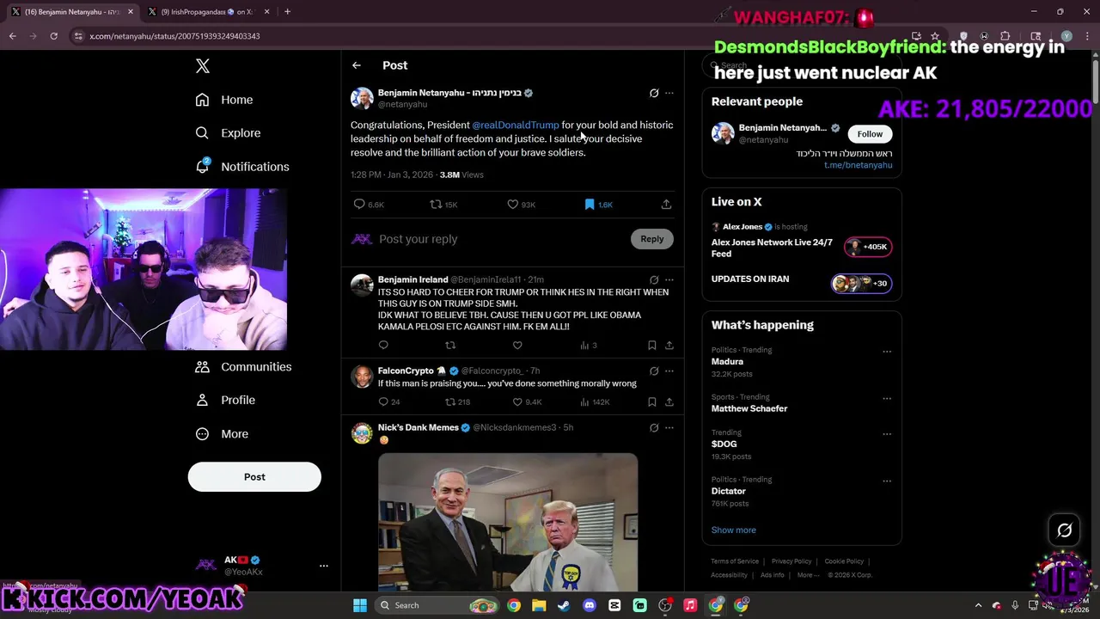Follow Benjamin Netanyahu in Relevant people
This screenshot has width=1100, height=619.
[870, 134]
